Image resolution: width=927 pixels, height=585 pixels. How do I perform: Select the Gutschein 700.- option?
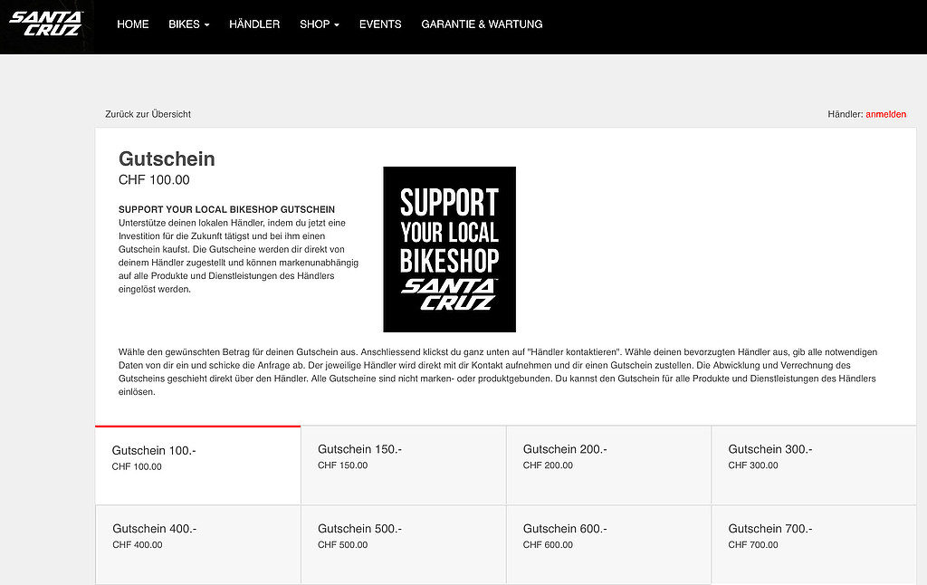pyautogui.click(x=814, y=543)
